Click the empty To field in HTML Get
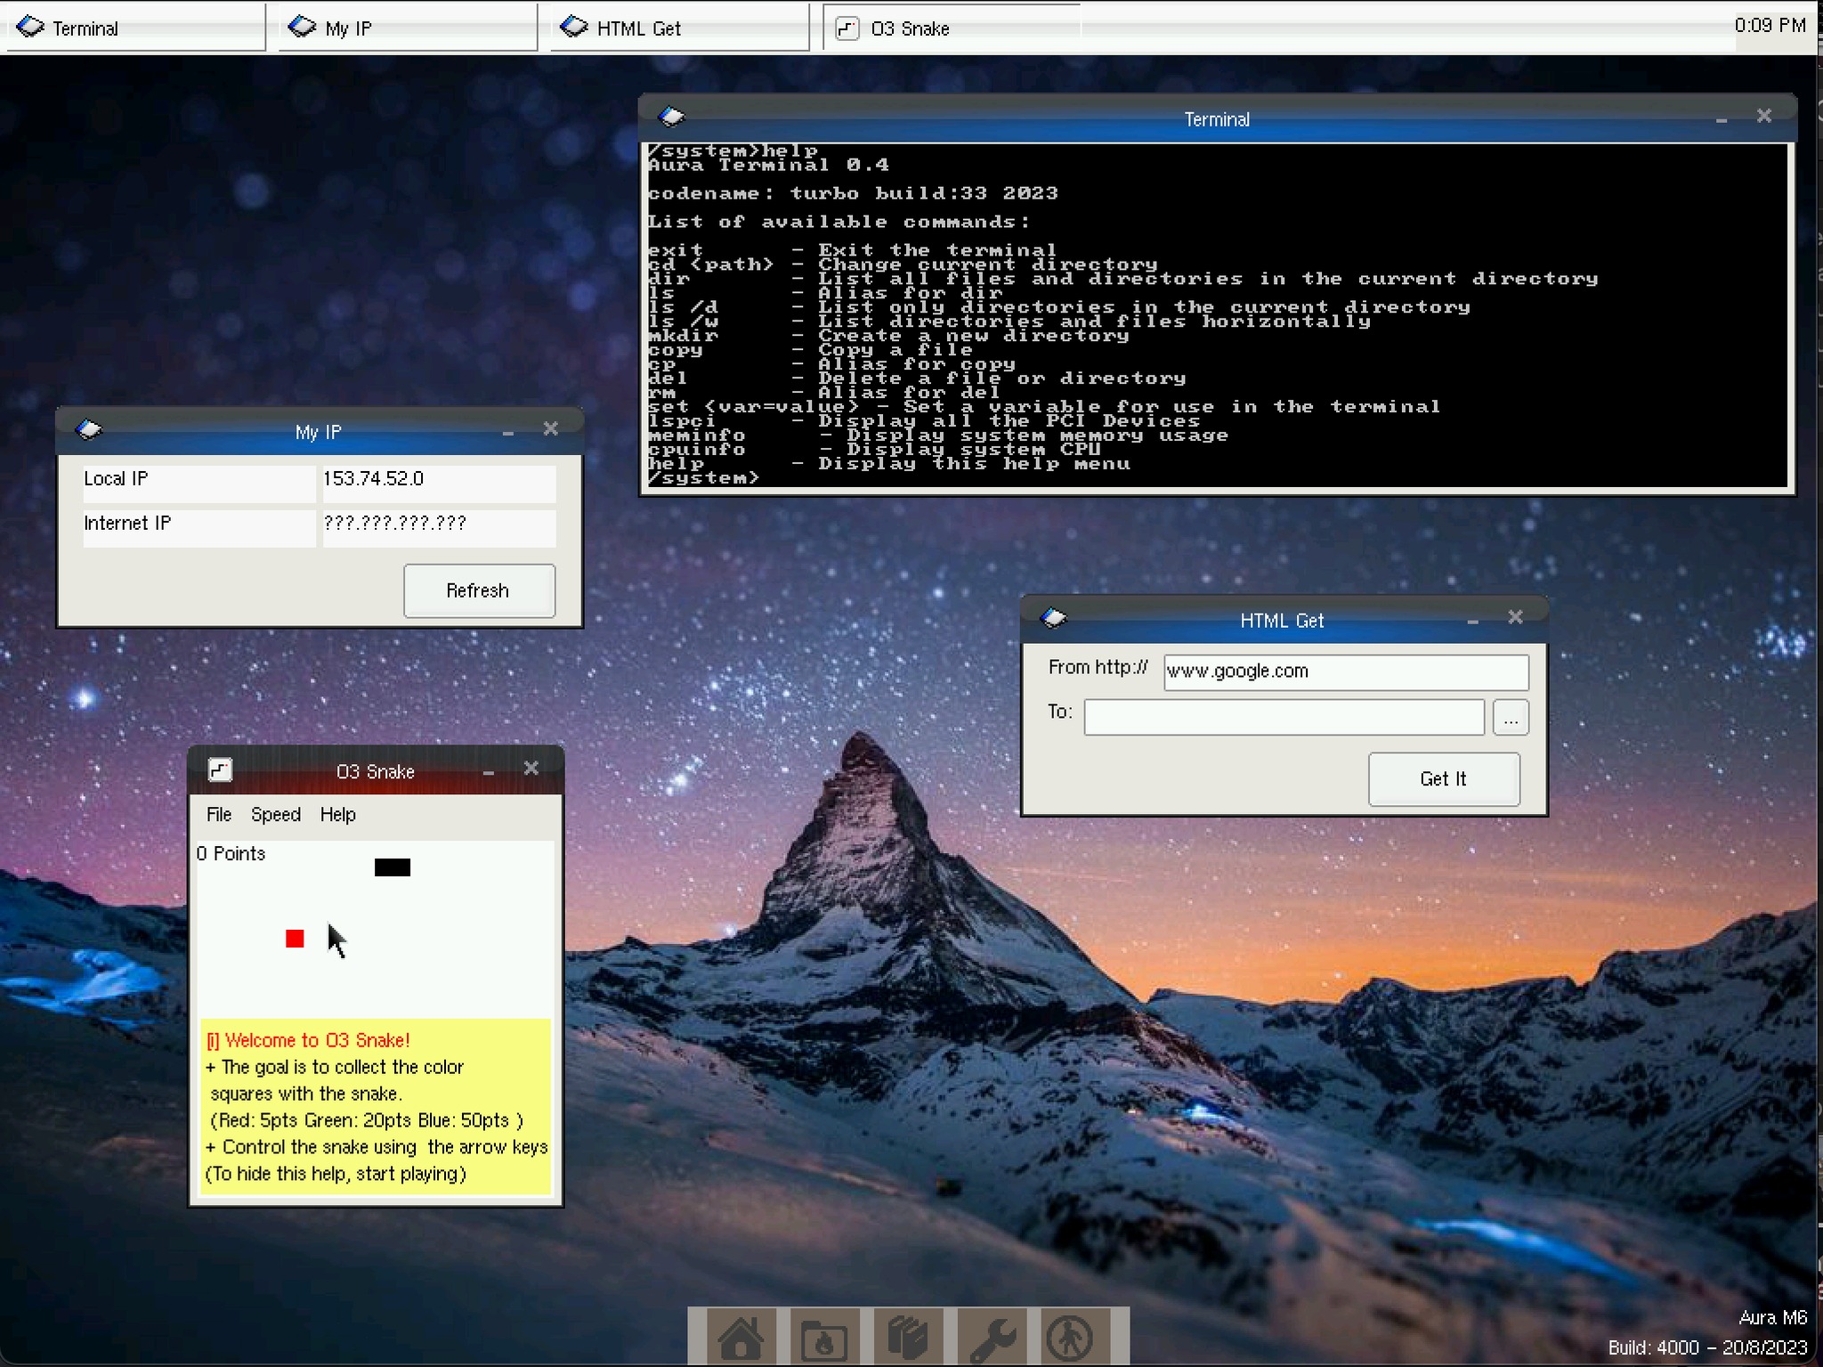This screenshot has width=1823, height=1367. tap(1282, 716)
